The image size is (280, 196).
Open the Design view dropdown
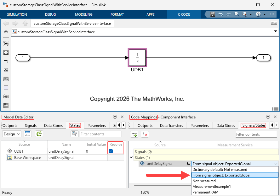click(x=12, y=134)
